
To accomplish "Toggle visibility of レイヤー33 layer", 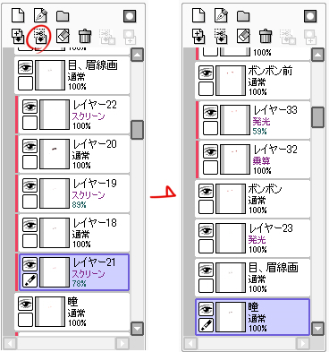I will [x=210, y=112].
